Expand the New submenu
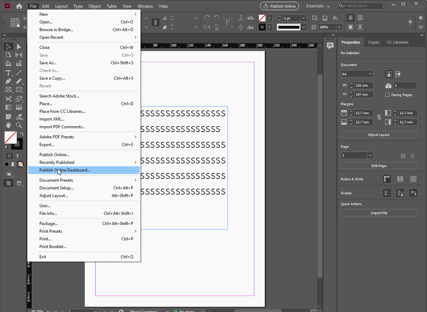Viewport: 427px width, 312px height. click(x=84, y=14)
